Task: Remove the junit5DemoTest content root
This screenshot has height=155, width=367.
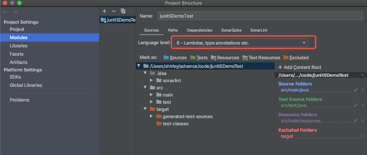Action: pyautogui.click(x=362, y=75)
